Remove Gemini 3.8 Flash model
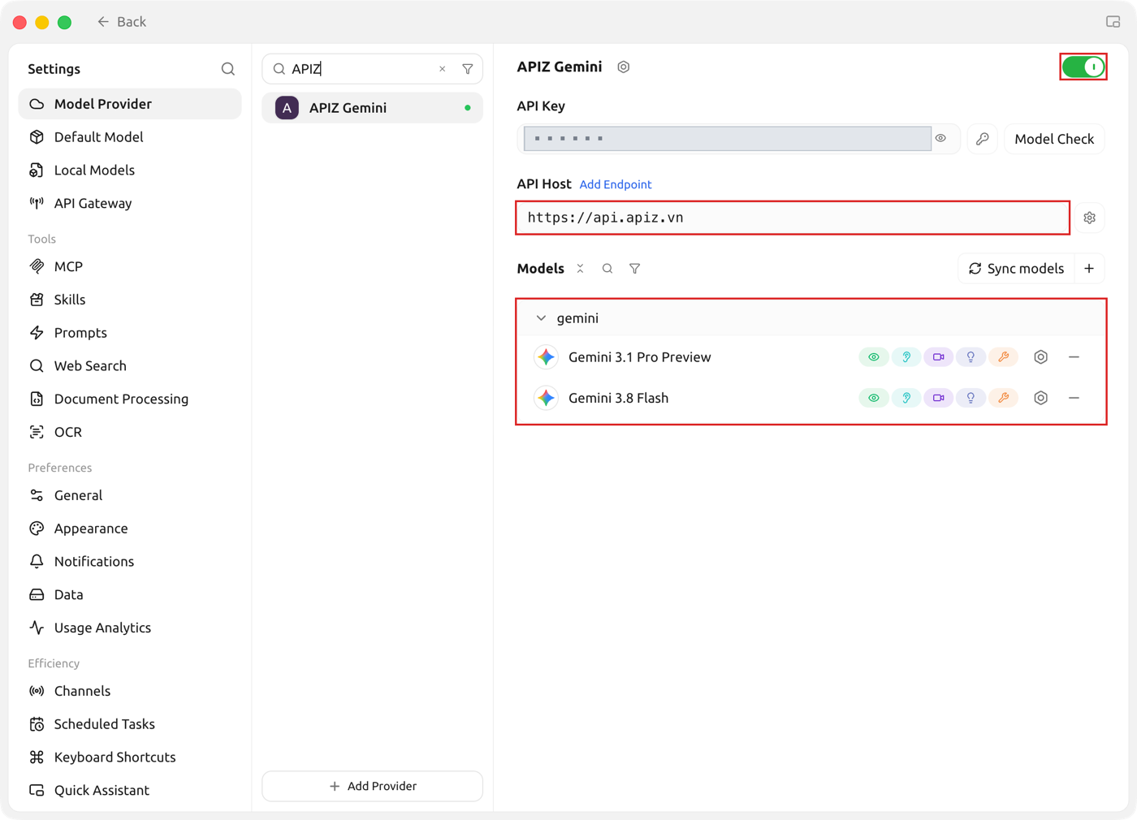This screenshot has width=1137, height=820. (x=1074, y=398)
